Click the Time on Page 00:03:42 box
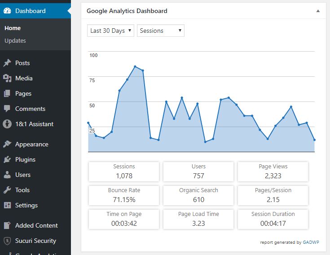330x255 pixels. click(124, 219)
